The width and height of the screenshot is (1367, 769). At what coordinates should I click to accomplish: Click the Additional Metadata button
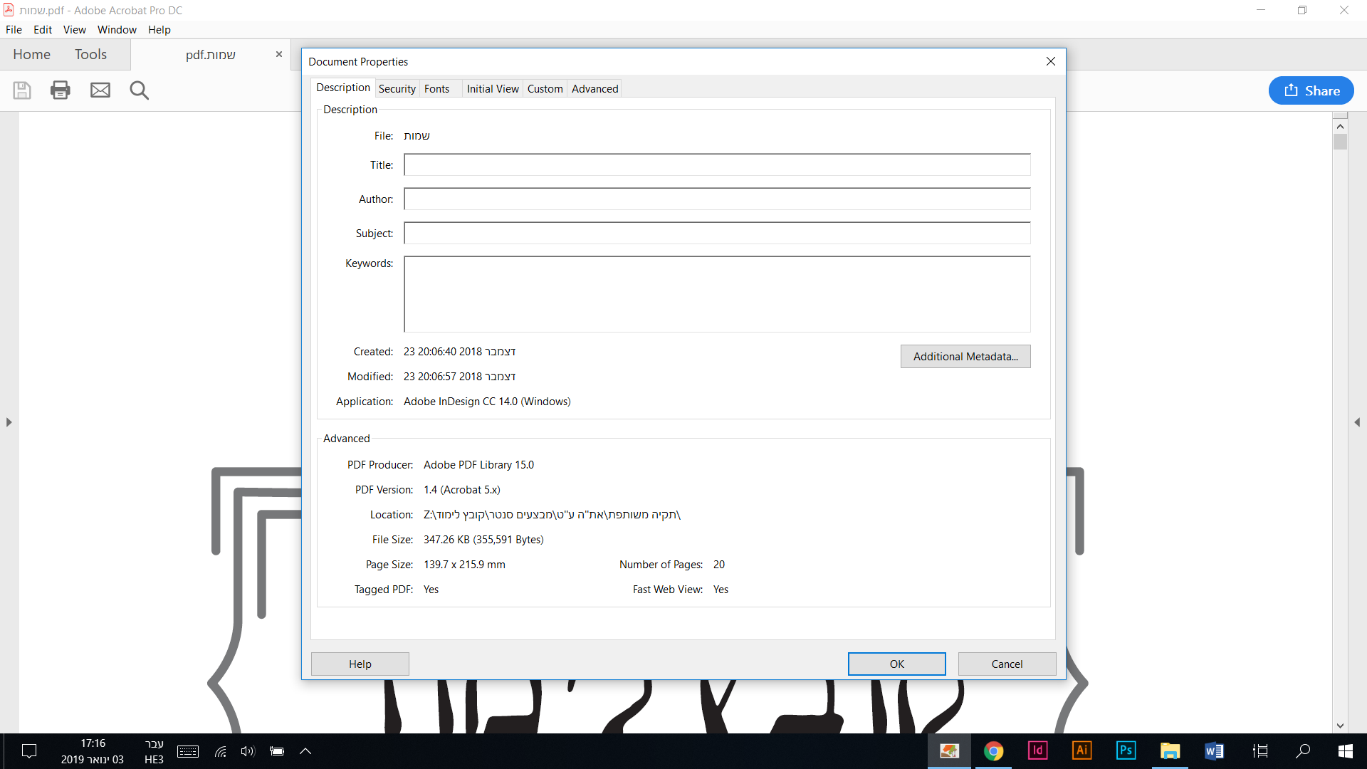965,357
